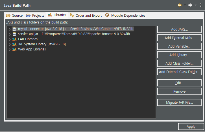205x132 pixels.
Task: Open the Module Dependencies tab
Action: (x=125, y=16)
